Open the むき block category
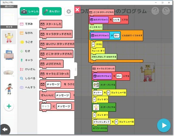 point(27,51)
